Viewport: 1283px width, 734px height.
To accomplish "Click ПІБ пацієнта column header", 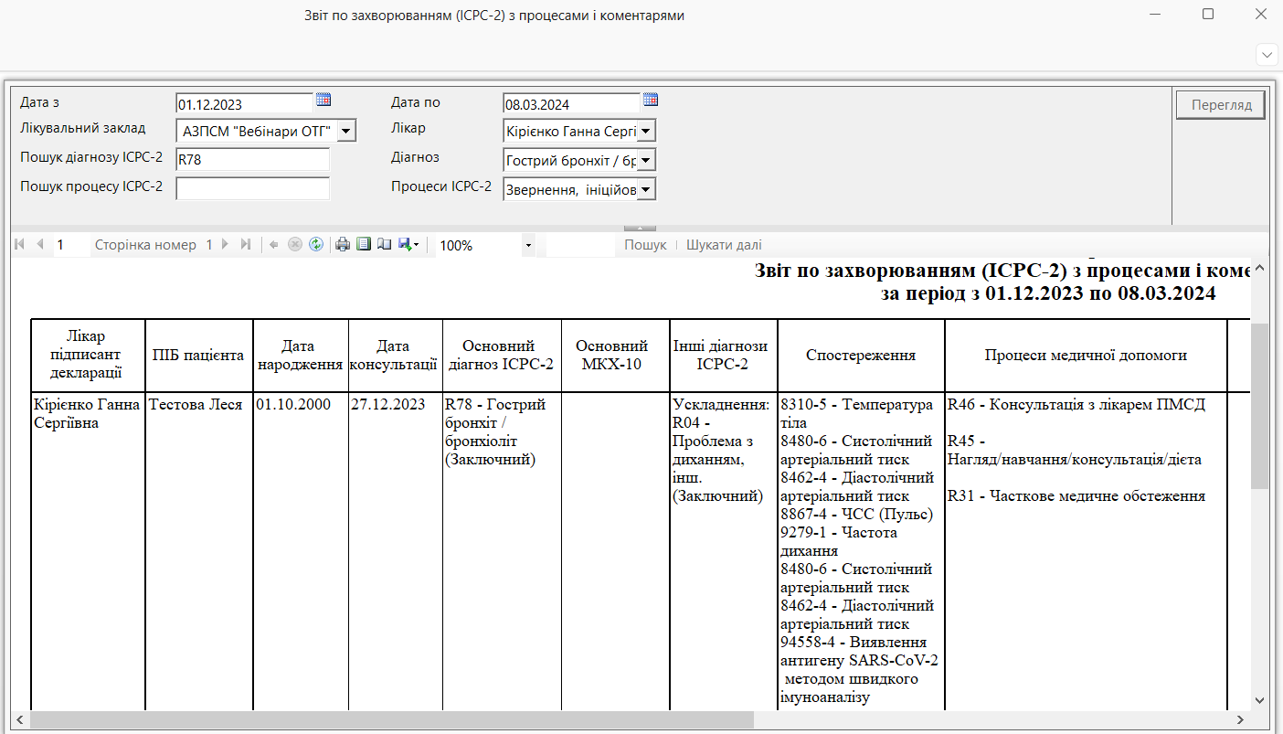I will (x=198, y=356).
